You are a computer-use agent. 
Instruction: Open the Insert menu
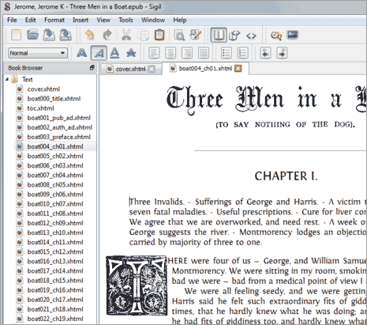coord(81,20)
